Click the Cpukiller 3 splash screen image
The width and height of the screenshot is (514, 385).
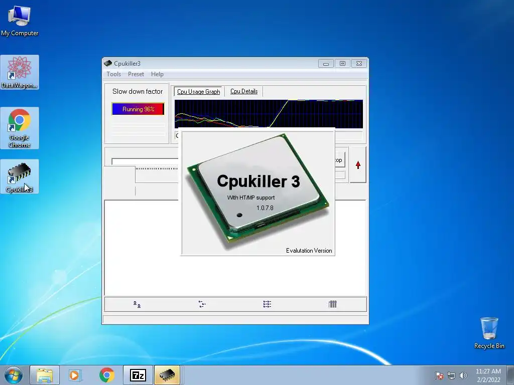[258, 193]
